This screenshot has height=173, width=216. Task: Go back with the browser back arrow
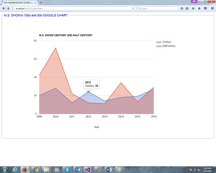pos(3,8)
